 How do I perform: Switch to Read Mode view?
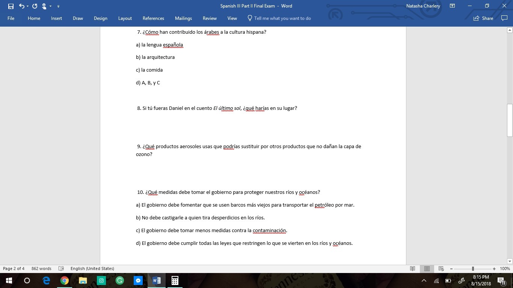click(x=412, y=268)
